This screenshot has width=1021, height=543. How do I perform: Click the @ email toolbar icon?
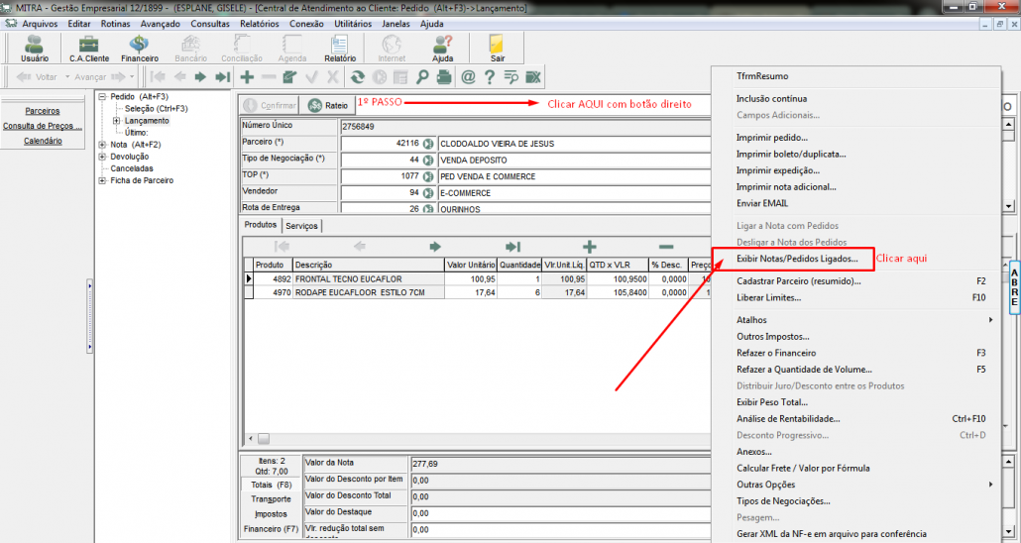click(x=468, y=76)
